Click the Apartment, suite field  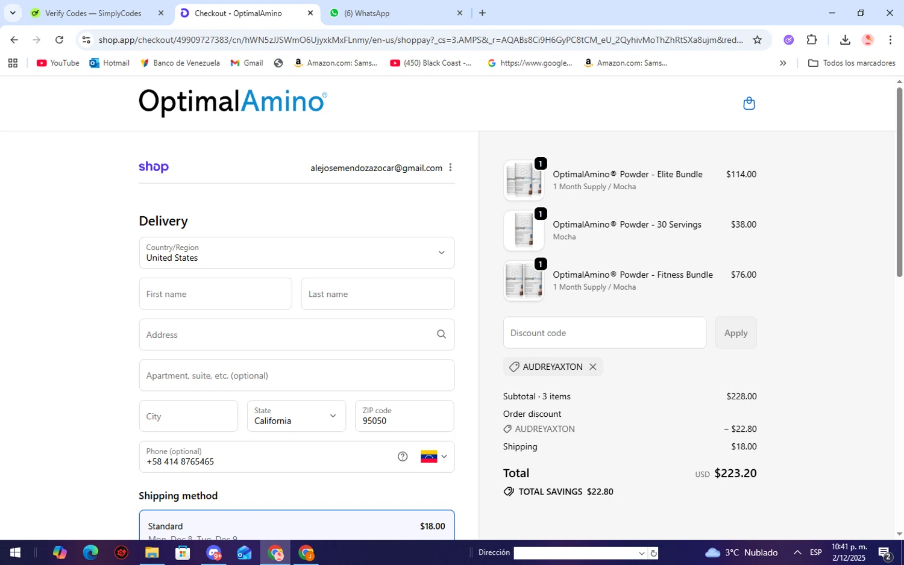297,375
